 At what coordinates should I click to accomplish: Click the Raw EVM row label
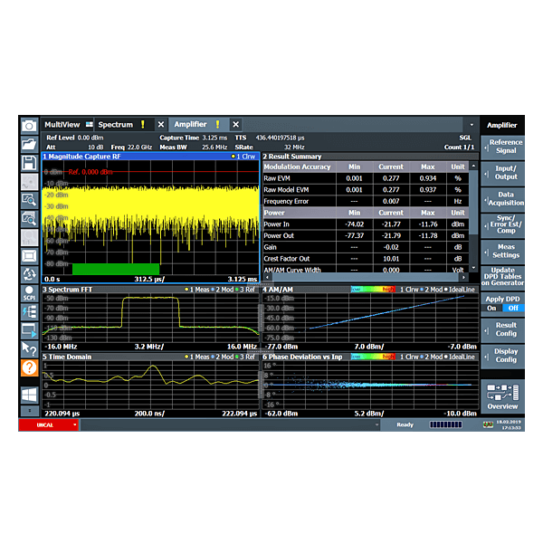click(x=277, y=178)
